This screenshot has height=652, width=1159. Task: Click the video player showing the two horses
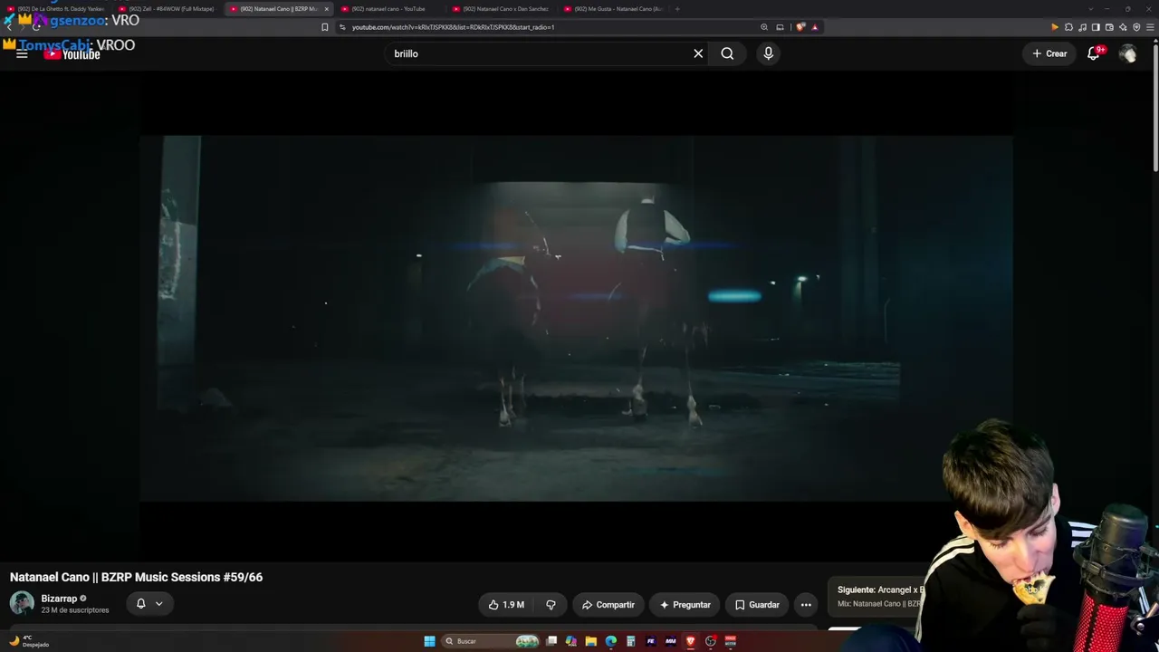[576, 318]
